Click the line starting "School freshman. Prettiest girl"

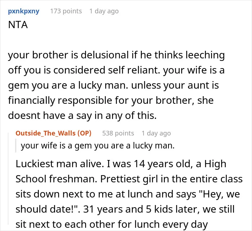pyautogui.click(x=129, y=179)
